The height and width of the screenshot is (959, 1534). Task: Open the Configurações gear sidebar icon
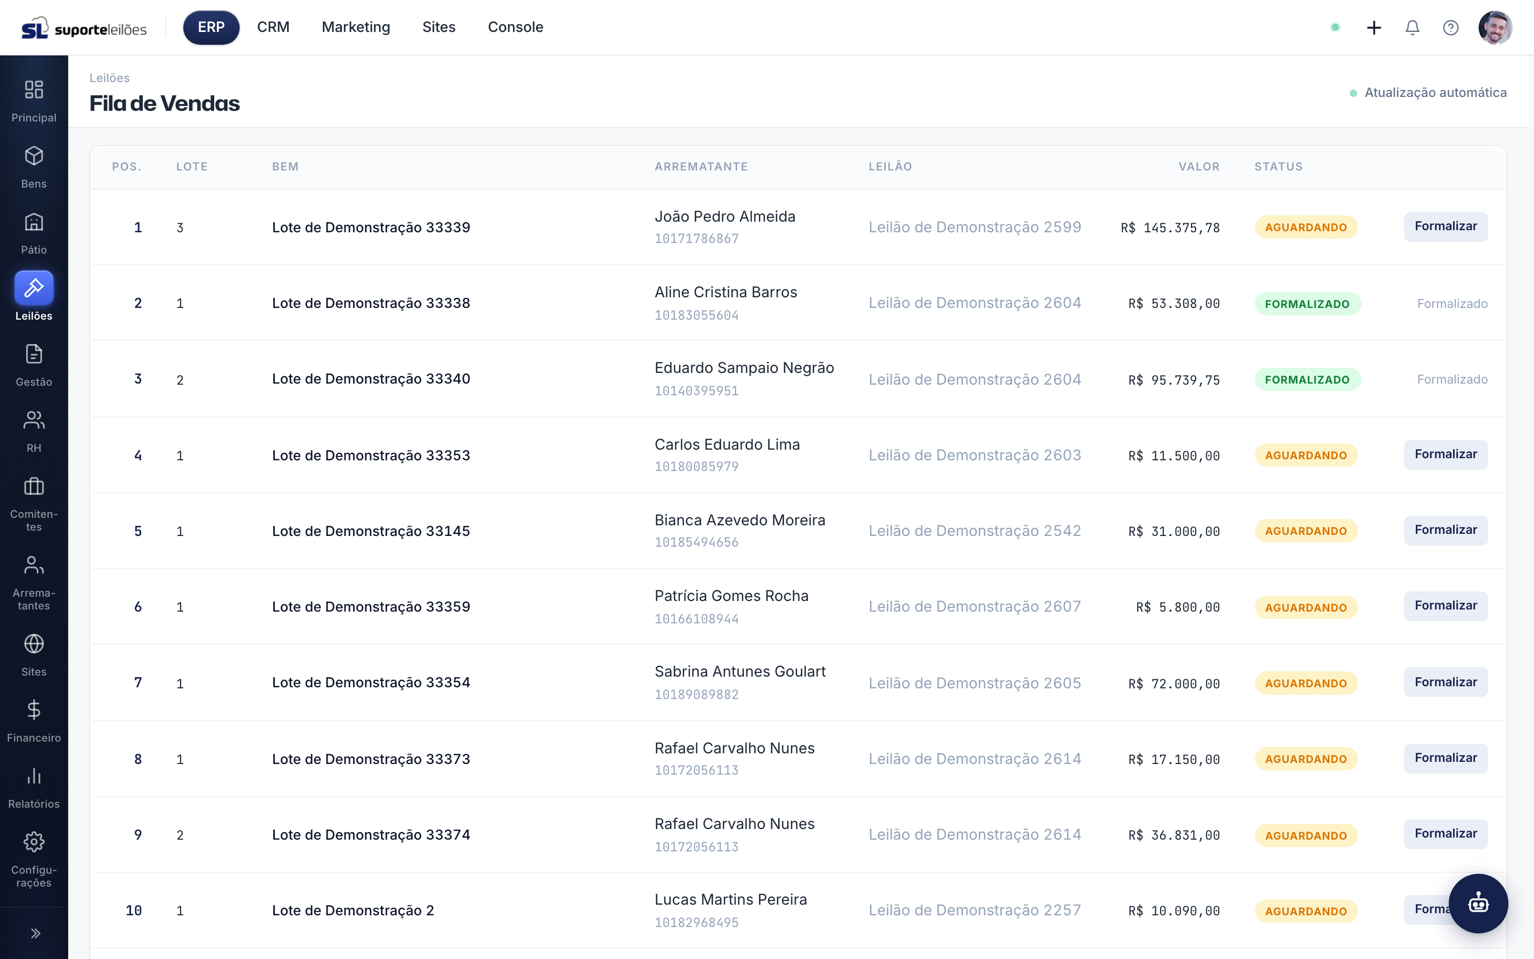coord(34,842)
